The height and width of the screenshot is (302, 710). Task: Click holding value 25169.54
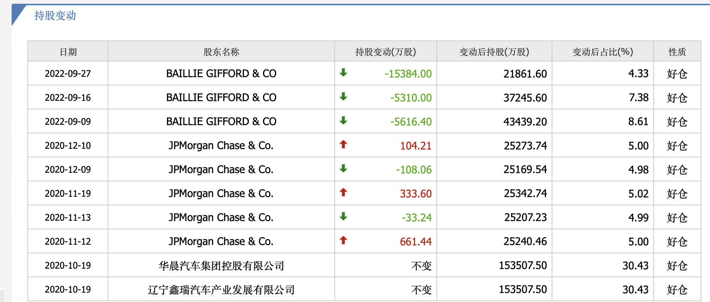pyautogui.click(x=525, y=170)
